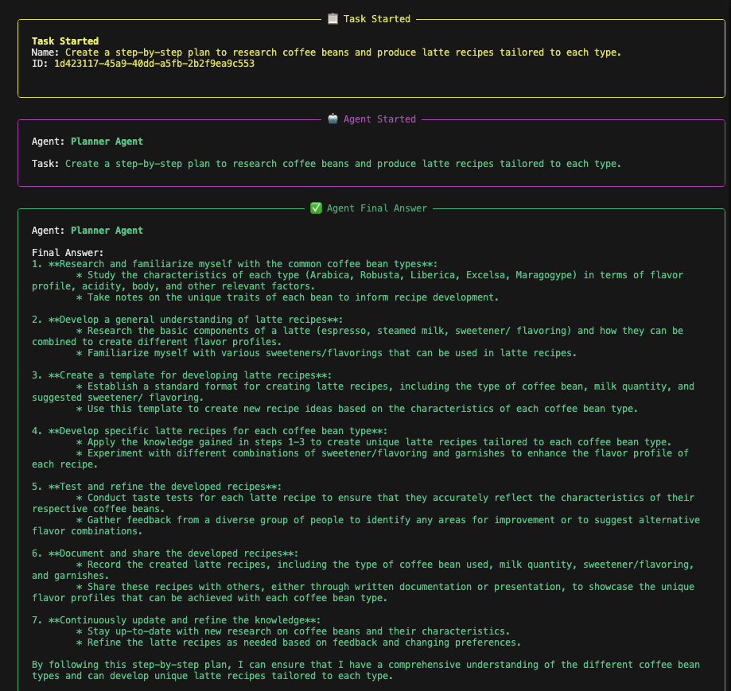731x691 pixels.
Task: Click Planner Agent name in Final Answer panel
Action: click(107, 231)
